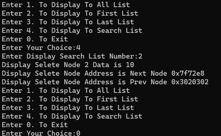Viewport: 221px width, 136px height.
Task: Click the second "Enter 0. To Exit" line
Action: click(35, 125)
